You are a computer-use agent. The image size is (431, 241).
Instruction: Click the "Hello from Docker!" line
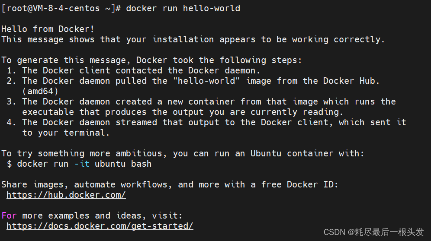[48, 29]
